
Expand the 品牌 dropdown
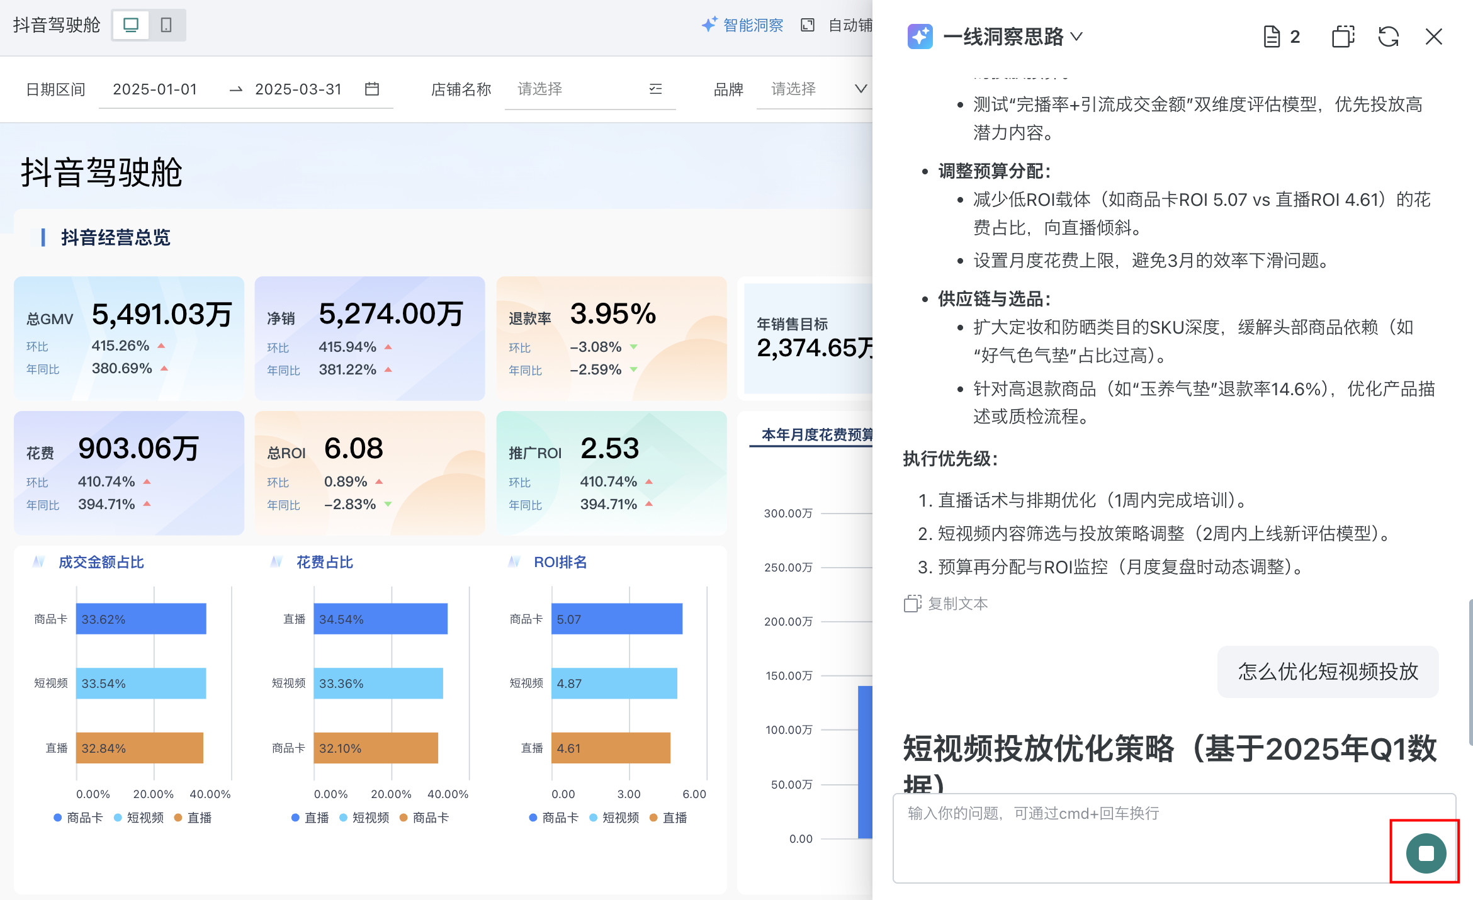coord(860,89)
